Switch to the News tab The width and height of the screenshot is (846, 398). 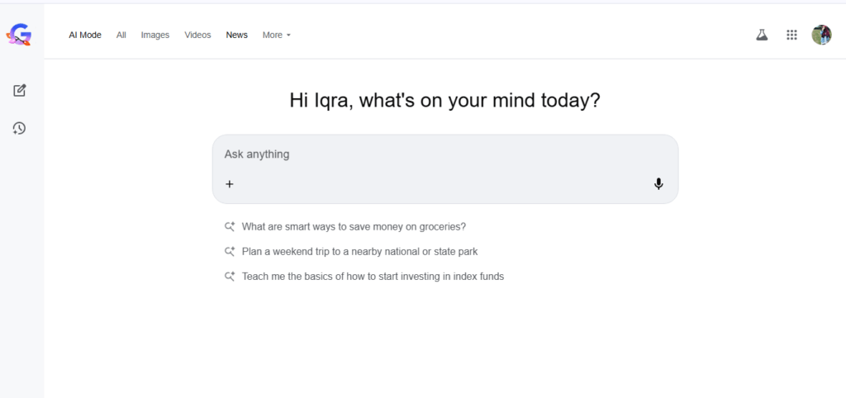(x=237, y=35)
